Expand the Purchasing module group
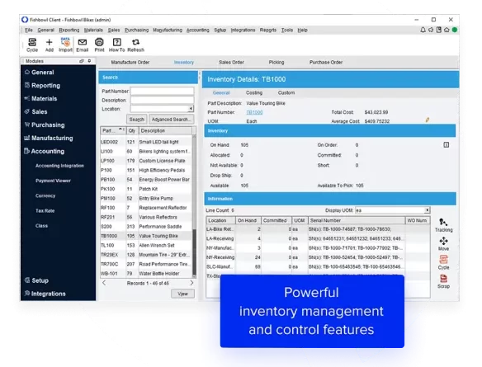482x367 pixels. [45, 125]
